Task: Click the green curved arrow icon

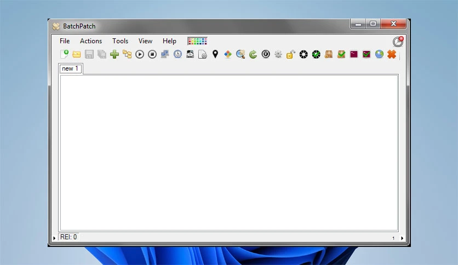Action: click(x=253, y=54)
